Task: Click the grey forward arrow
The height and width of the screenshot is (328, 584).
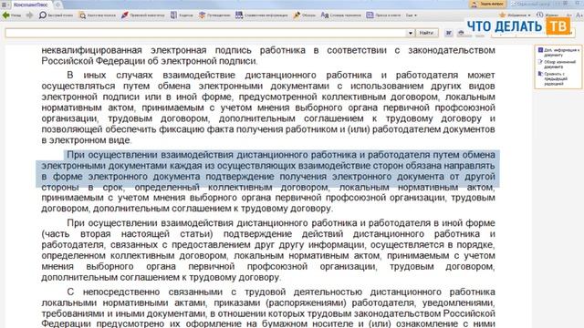Action: point(29,15)
